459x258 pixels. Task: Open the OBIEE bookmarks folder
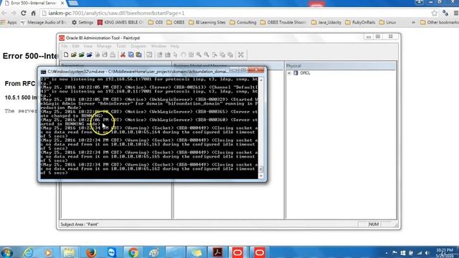pyautogui.click(x=175, y=22)
